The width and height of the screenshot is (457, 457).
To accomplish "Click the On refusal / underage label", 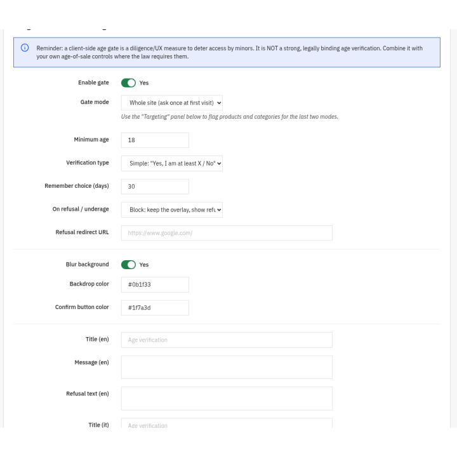I will [x=81, y=209].
